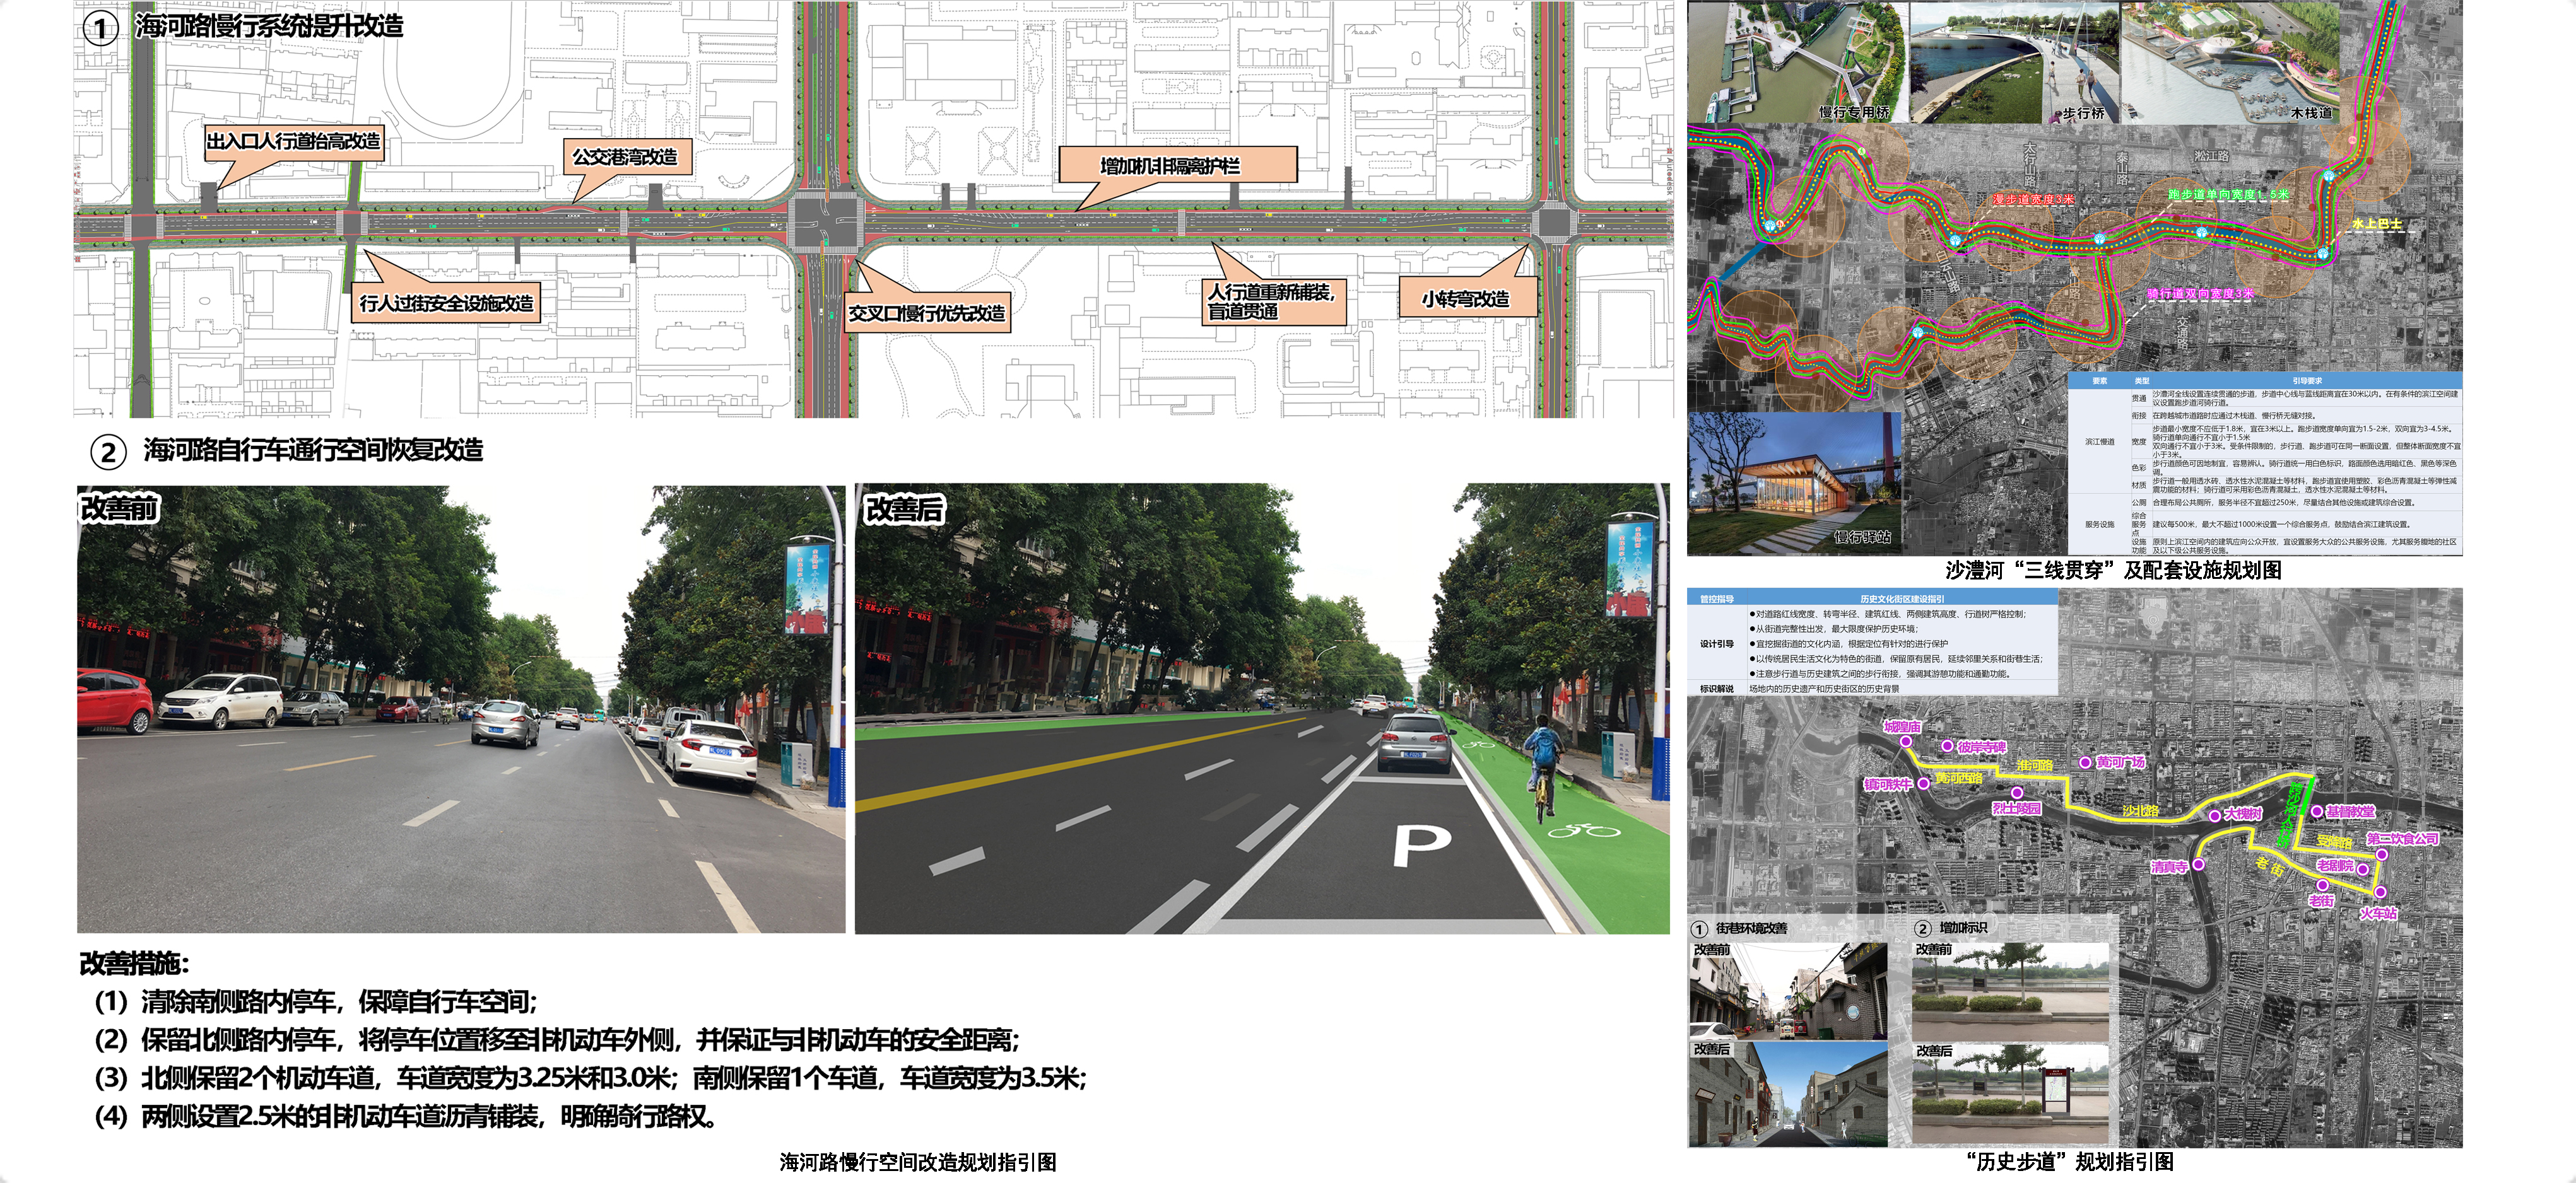Click the 水上巴士 yellow map label
The image size is (2576, 1183).
[x=2376, y=224]
